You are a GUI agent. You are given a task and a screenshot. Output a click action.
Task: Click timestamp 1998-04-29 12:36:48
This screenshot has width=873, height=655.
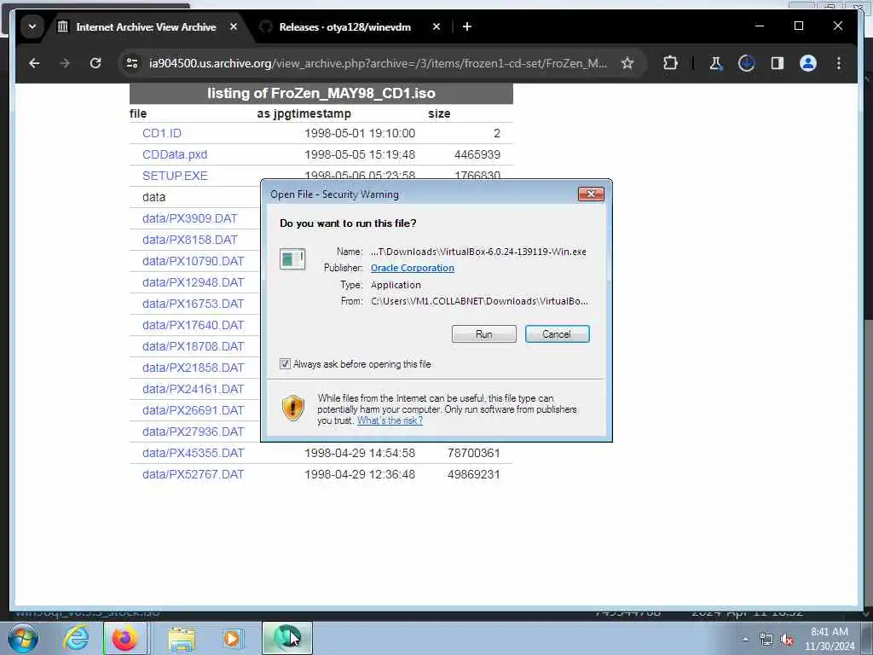(360, 474)
